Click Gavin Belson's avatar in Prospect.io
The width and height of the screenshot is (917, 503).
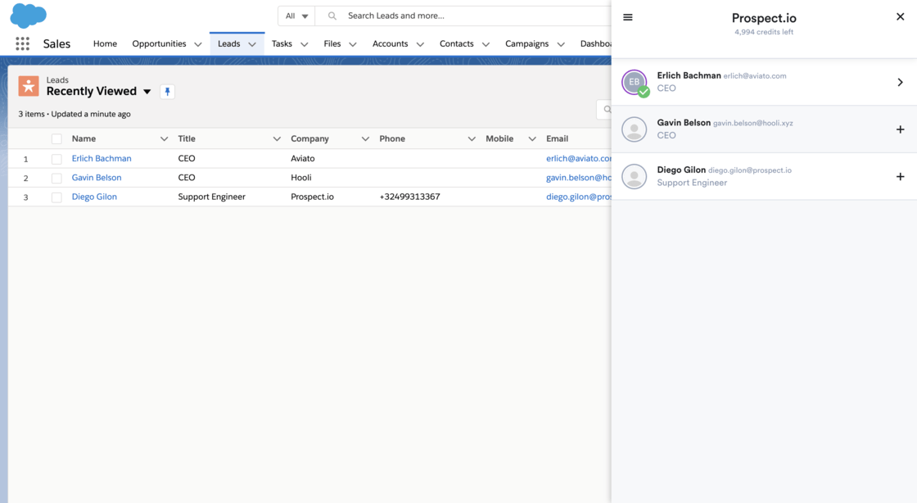pyautogui.click(x=635, y=129)
